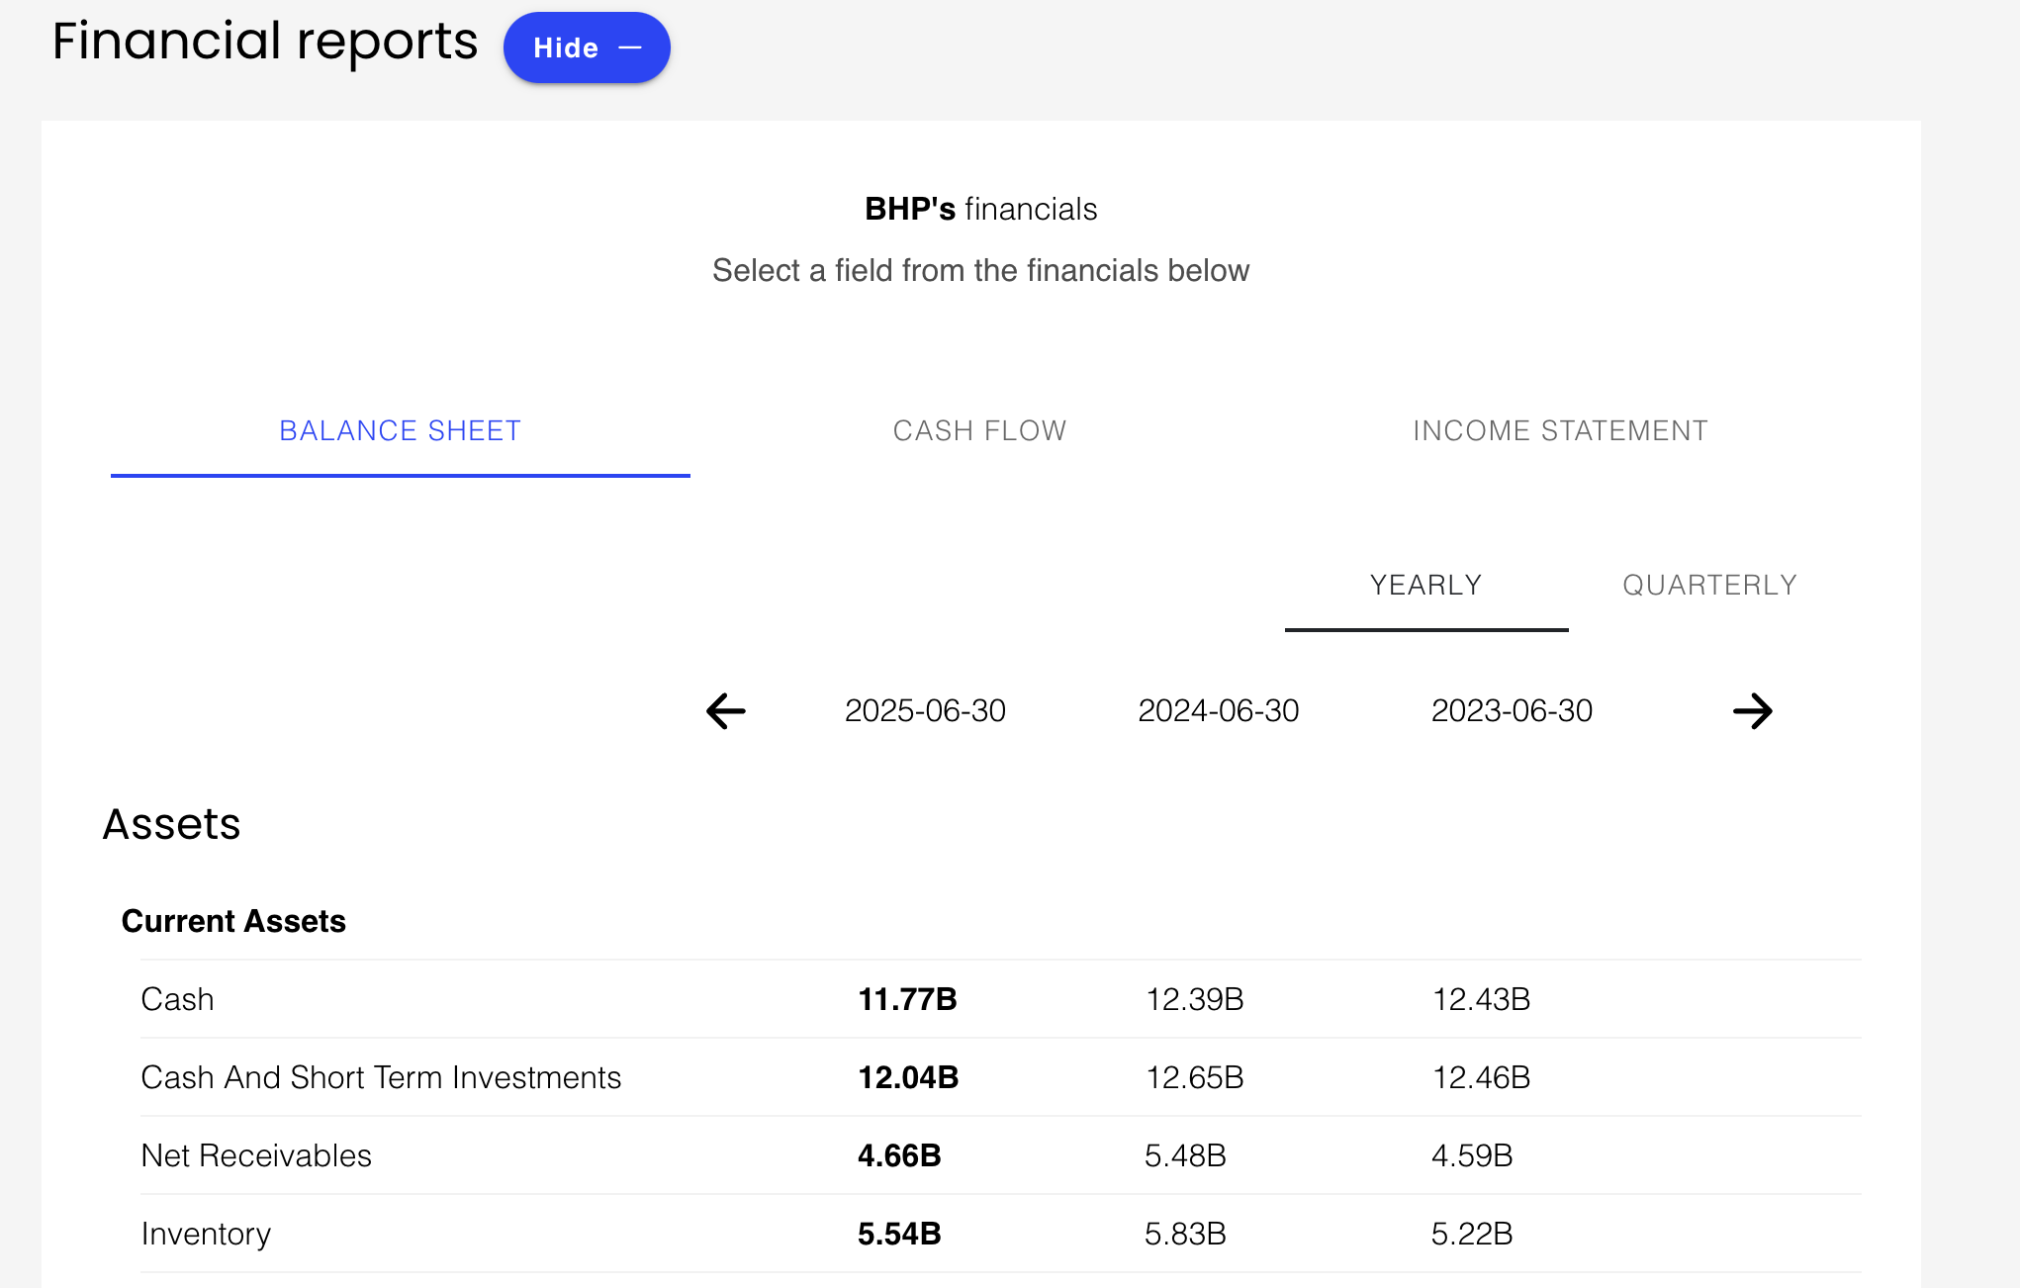Select Cash And Short Term Investments row
This screenshot has width=2020, height=1288.
click(x=381, y=1077)
